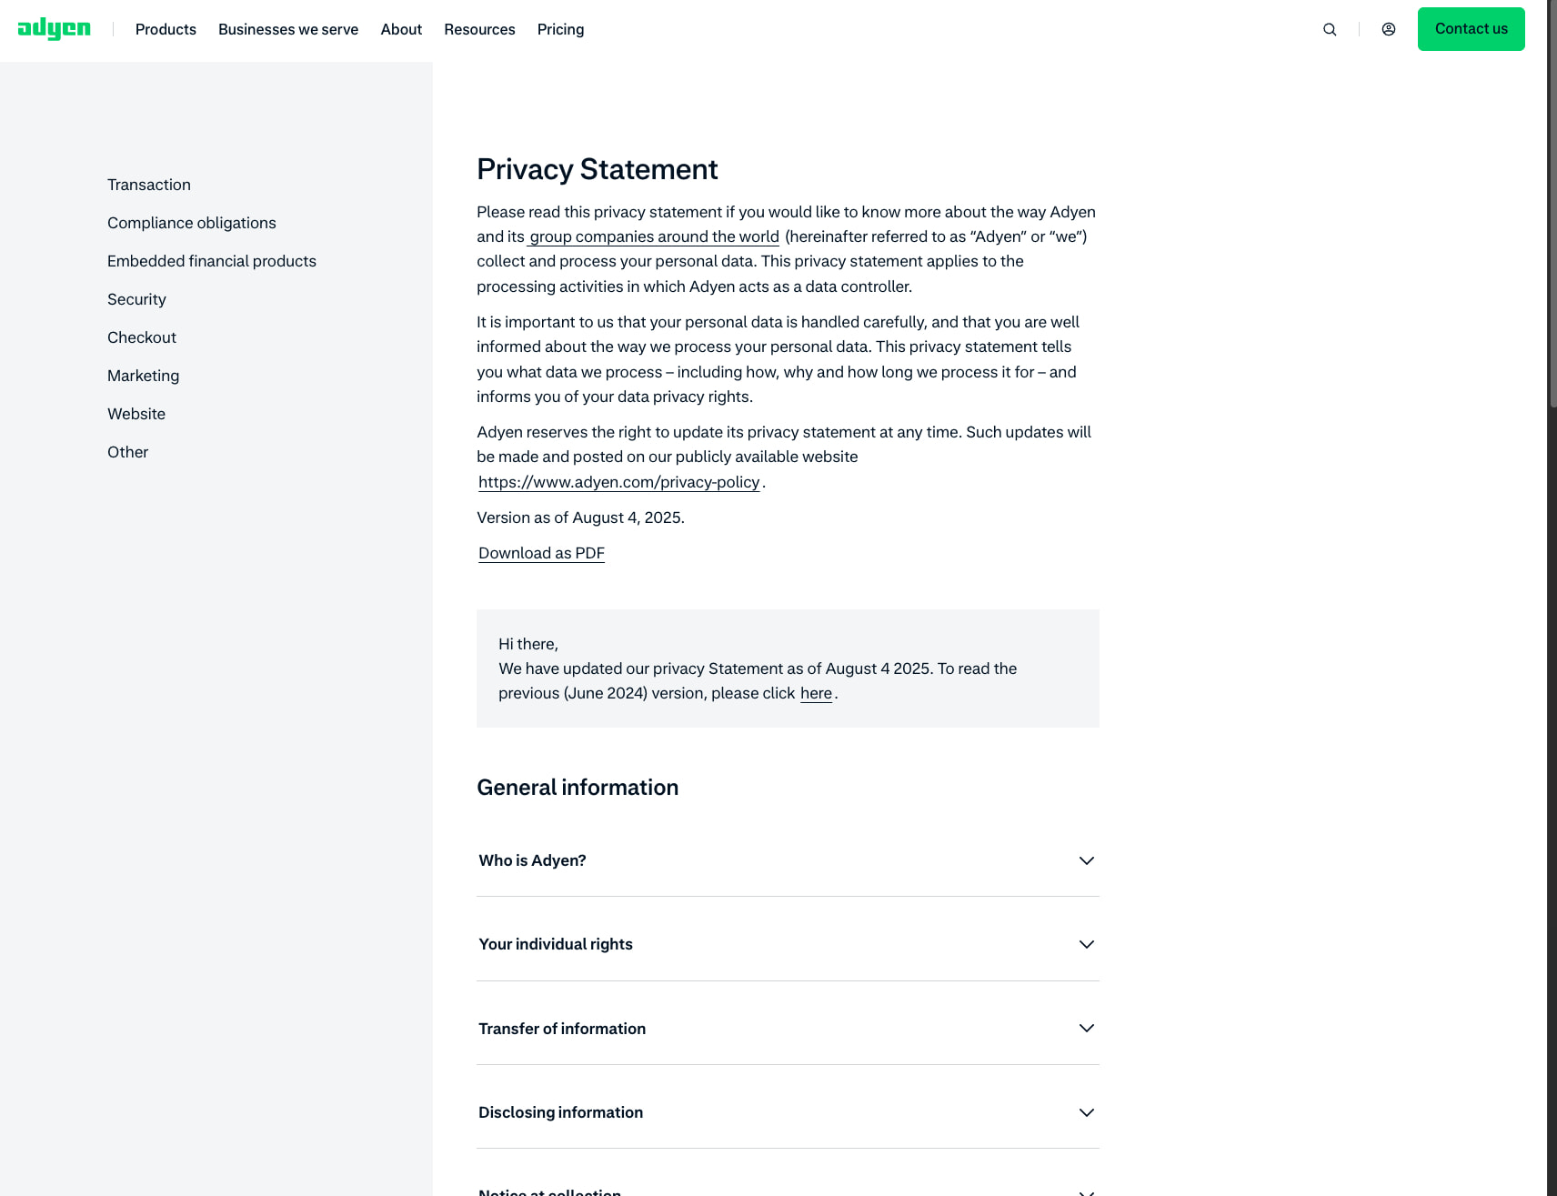Open the About menu

click(401, 29)
